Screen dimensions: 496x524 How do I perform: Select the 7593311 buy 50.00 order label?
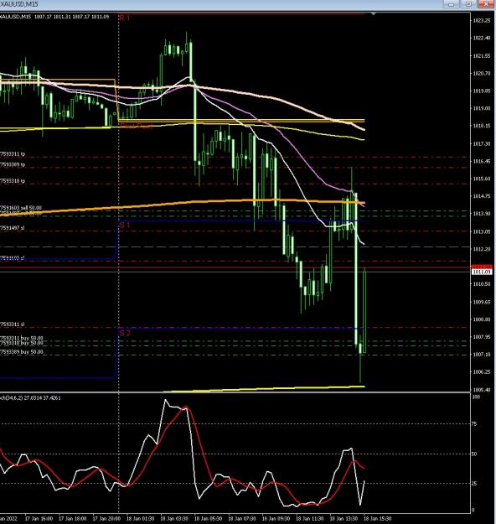22,338
